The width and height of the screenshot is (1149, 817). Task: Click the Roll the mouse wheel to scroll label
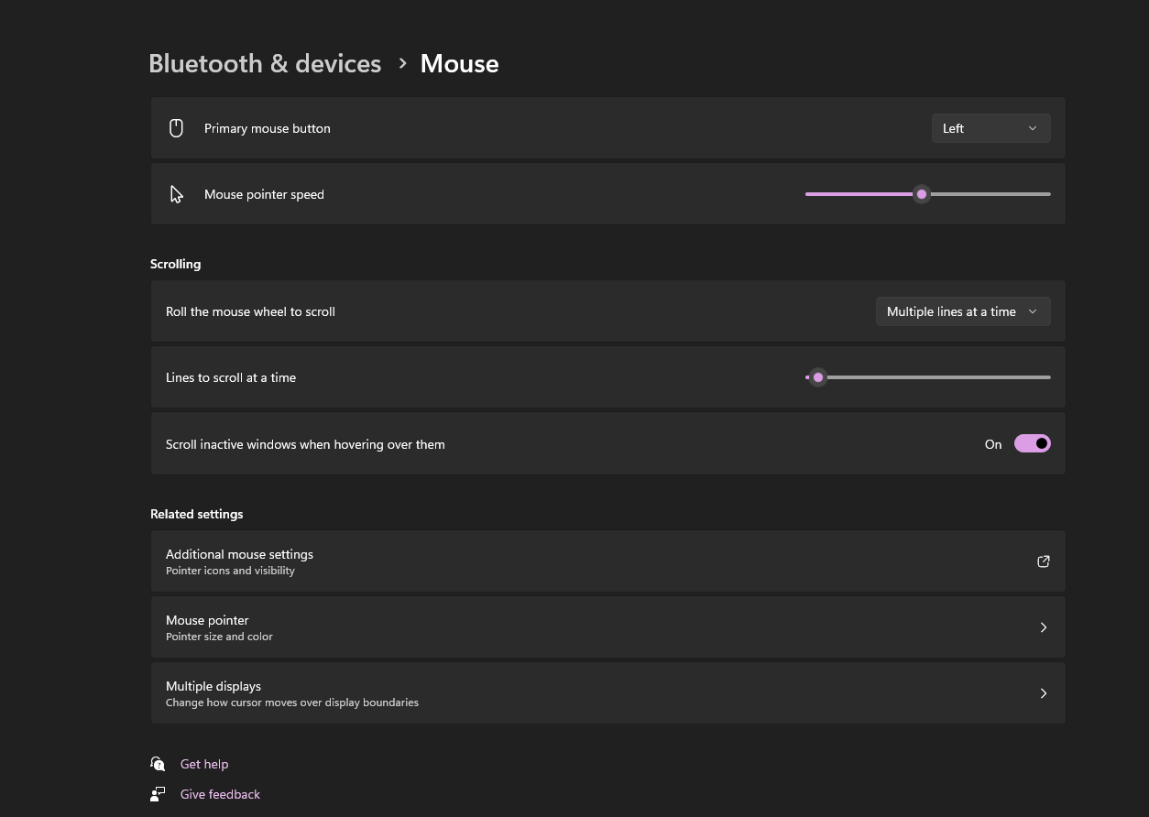(x=250, y=311)
